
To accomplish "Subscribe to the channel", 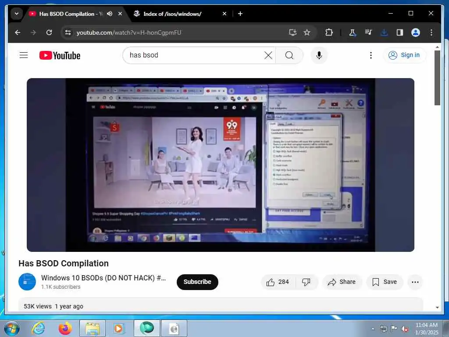I will 197,282.
